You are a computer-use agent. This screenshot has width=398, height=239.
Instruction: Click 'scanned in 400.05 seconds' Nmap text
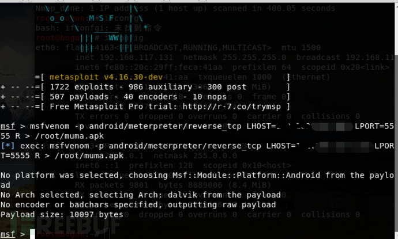coord(273,9)
